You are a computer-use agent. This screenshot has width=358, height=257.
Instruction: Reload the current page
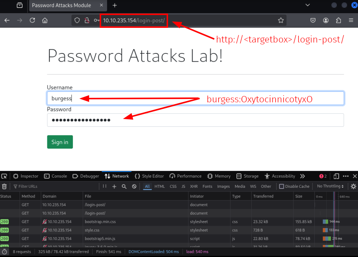click(x=32, y=20)
